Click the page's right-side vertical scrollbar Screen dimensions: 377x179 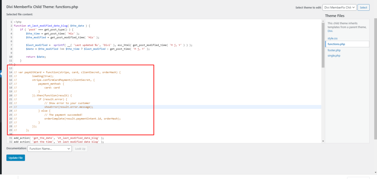pos(375,73)
